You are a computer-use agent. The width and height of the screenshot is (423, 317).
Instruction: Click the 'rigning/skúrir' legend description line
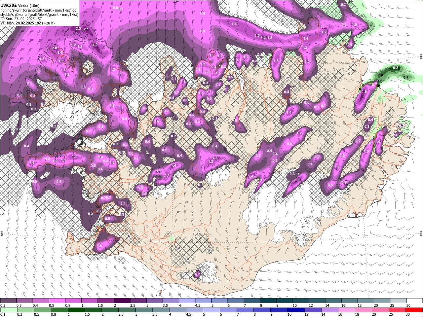38,11
